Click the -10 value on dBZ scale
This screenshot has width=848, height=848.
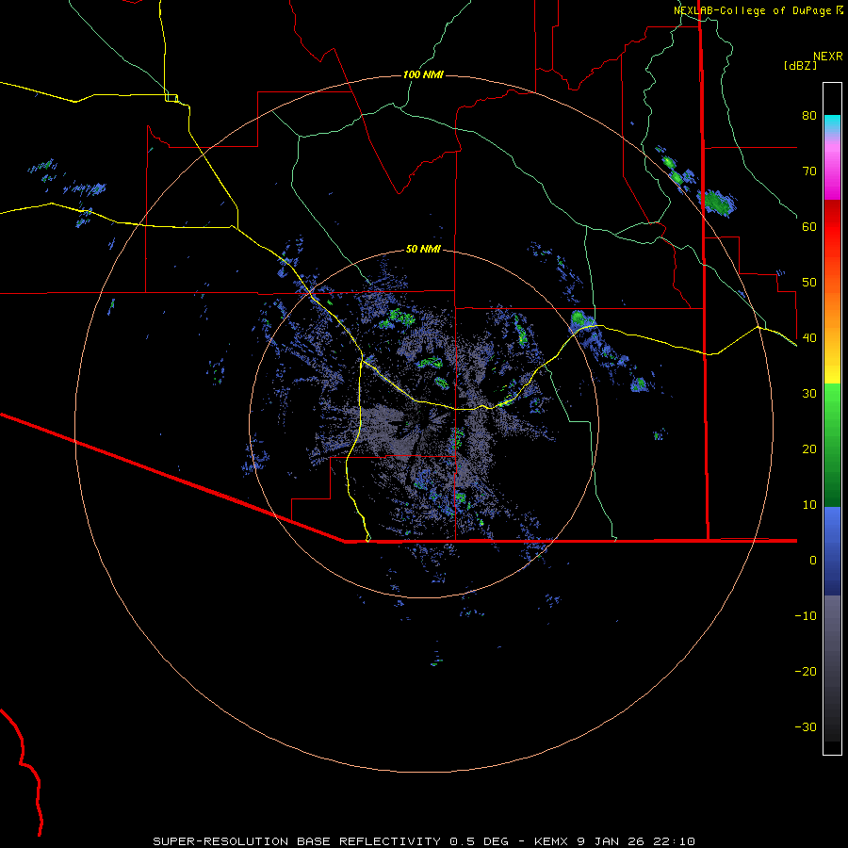click(806, 616)
